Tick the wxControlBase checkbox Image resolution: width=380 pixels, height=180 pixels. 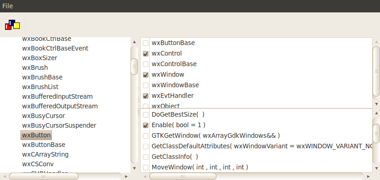[146, 64]
